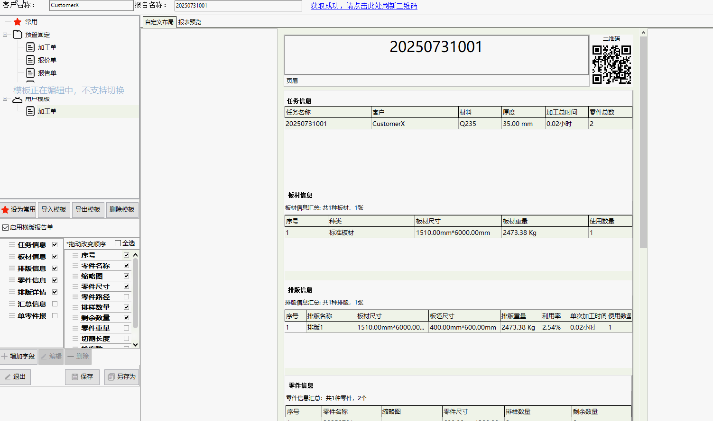Image resolution: width=713 pixels, height=421 pixels.
Task: Uncheck the 启用横版报告单 checkbox
Action: pyautogui.click(x=6, y=228)
